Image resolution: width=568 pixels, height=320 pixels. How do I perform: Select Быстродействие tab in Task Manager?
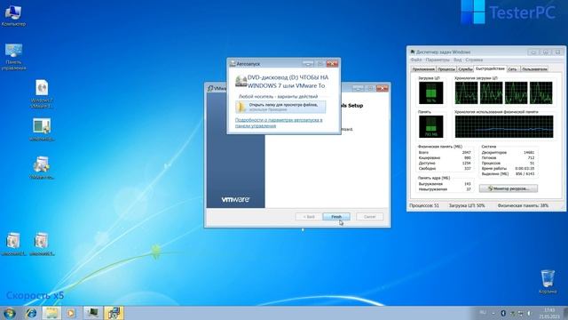490,68
